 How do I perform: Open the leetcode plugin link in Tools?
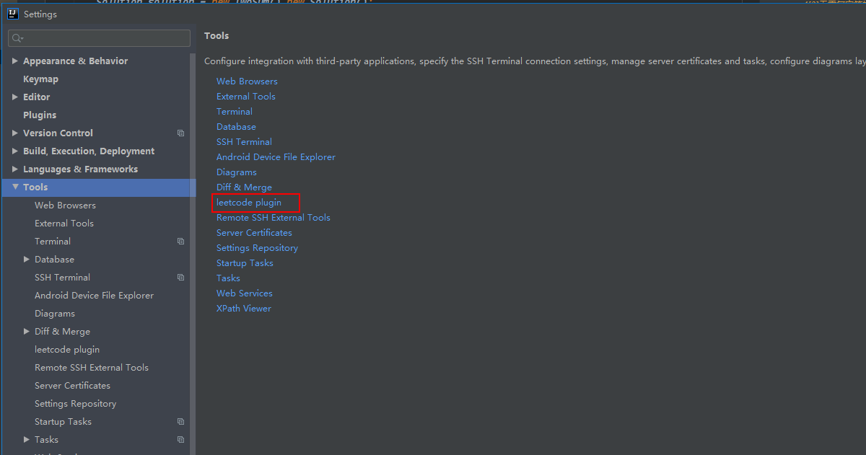pos(249,203)
